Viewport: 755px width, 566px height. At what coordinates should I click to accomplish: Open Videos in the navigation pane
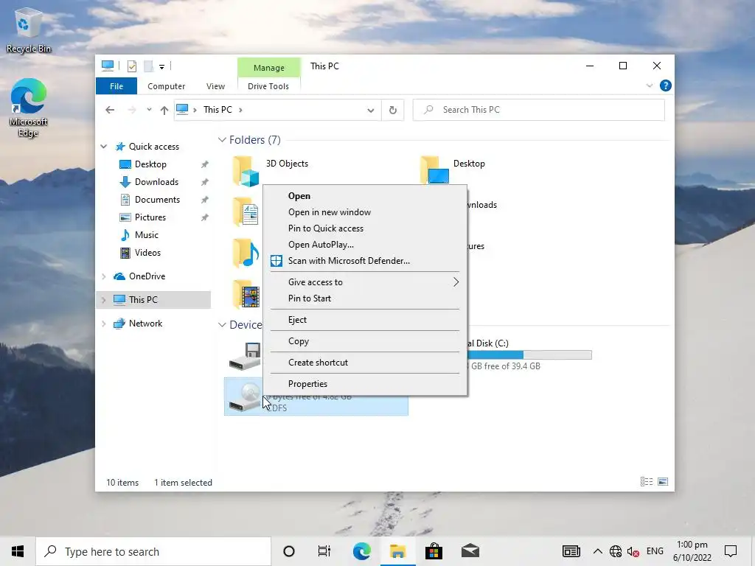tap(140, 253)
